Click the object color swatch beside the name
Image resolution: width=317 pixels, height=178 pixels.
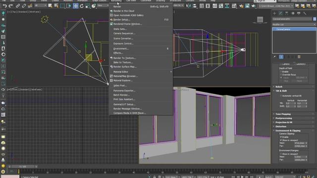[315, 19]
